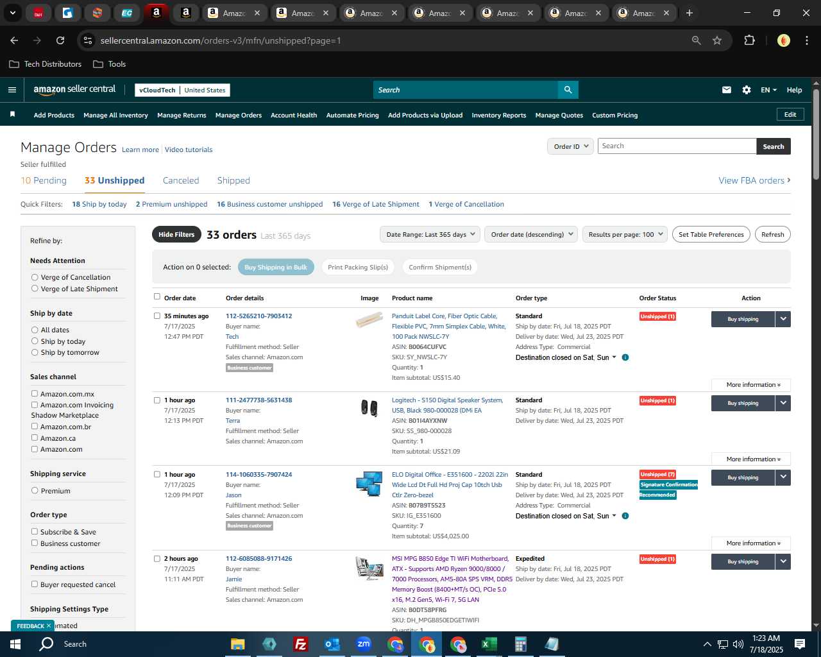The image size is (821, 657).
Task: Open Outlook from taskbar
Action: pos(332,644)
